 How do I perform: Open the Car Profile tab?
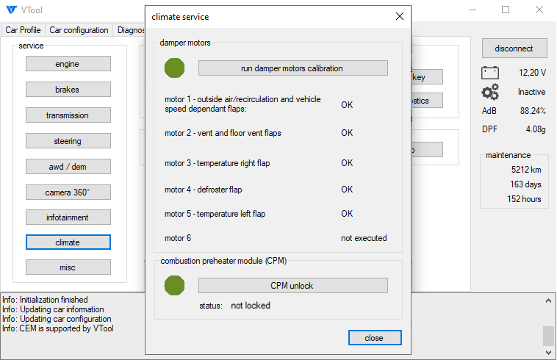pos(23,30)
